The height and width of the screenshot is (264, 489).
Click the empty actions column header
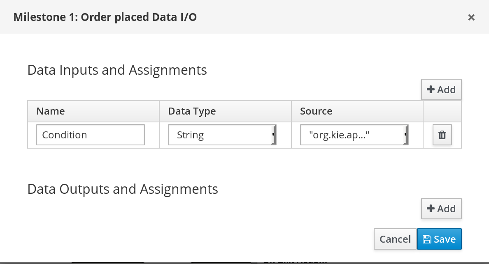[442, 111]
